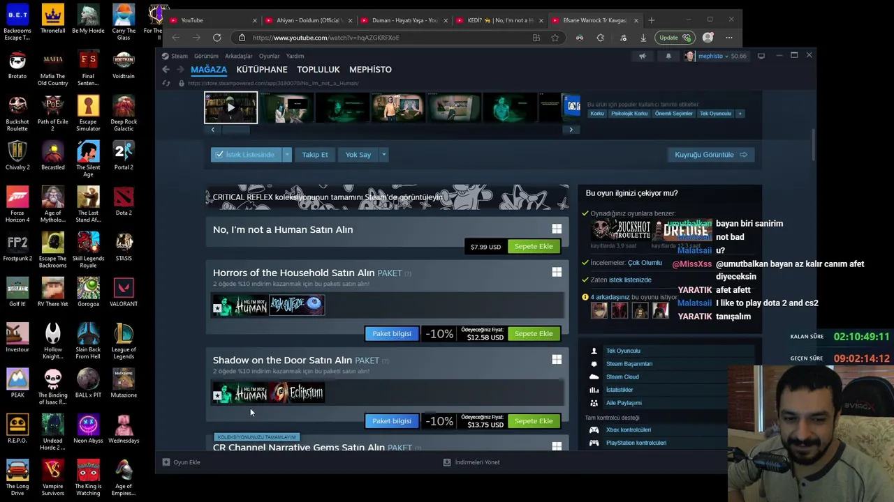Open the Gorogoa desktop icon
Viewport: 894px width, 502px height.
click(88, 291)
